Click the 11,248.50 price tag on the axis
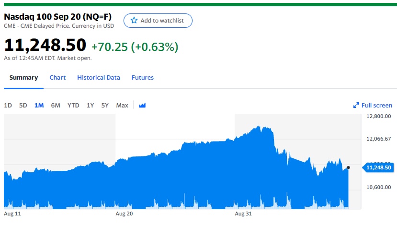Image resolution: width=397 pixels, height=226 pixels. pos(378,167)
